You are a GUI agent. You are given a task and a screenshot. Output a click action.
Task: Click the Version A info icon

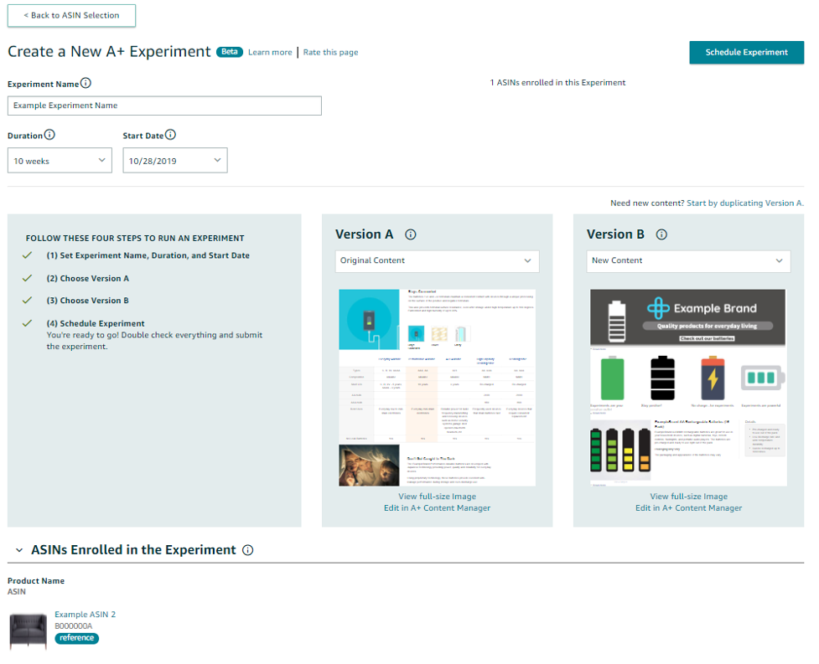(411, 234)
